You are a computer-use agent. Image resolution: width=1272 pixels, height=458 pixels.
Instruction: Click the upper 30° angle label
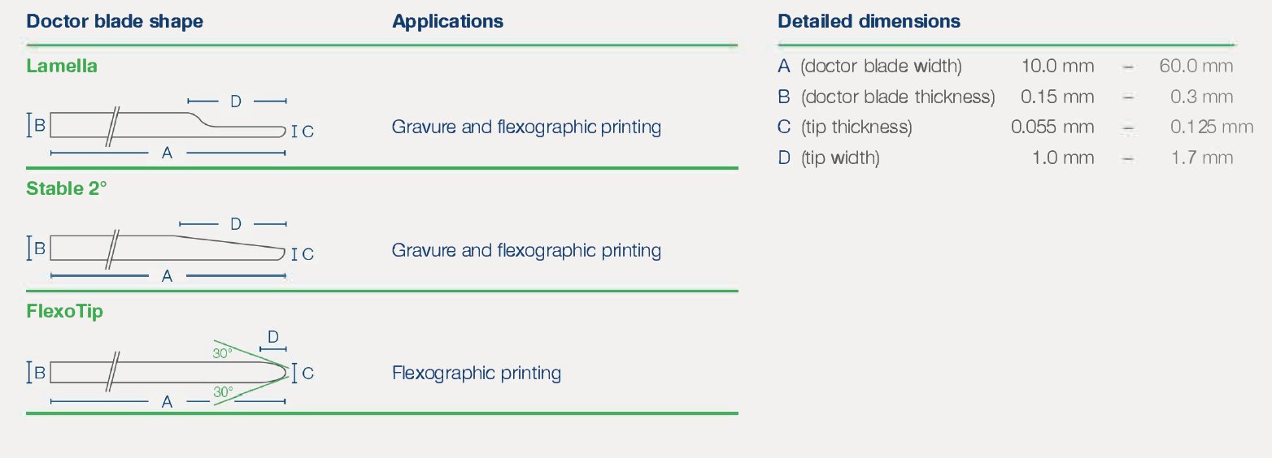(x=223, y=353)
